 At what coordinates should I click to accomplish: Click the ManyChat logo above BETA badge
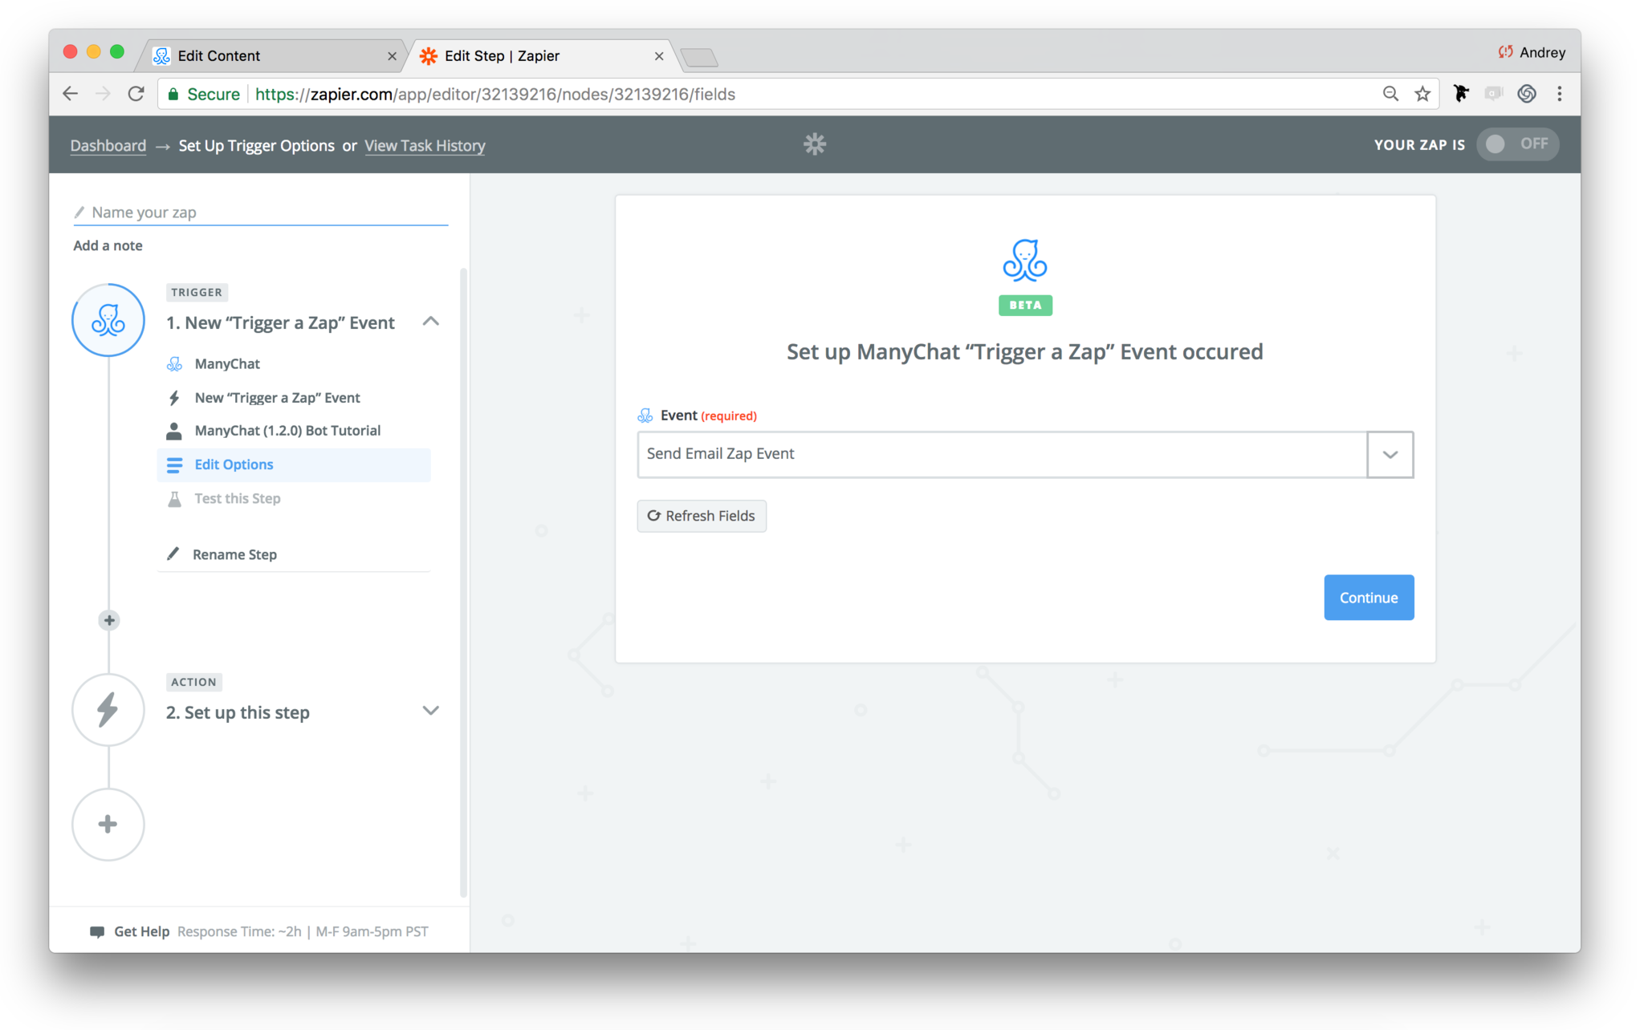(1025, 261)
